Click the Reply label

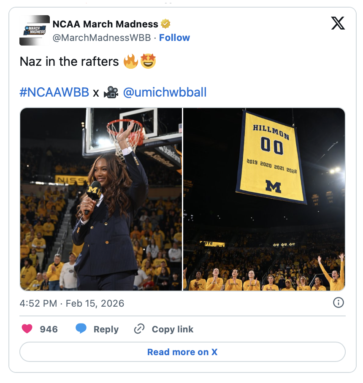[x=106, y=329]
